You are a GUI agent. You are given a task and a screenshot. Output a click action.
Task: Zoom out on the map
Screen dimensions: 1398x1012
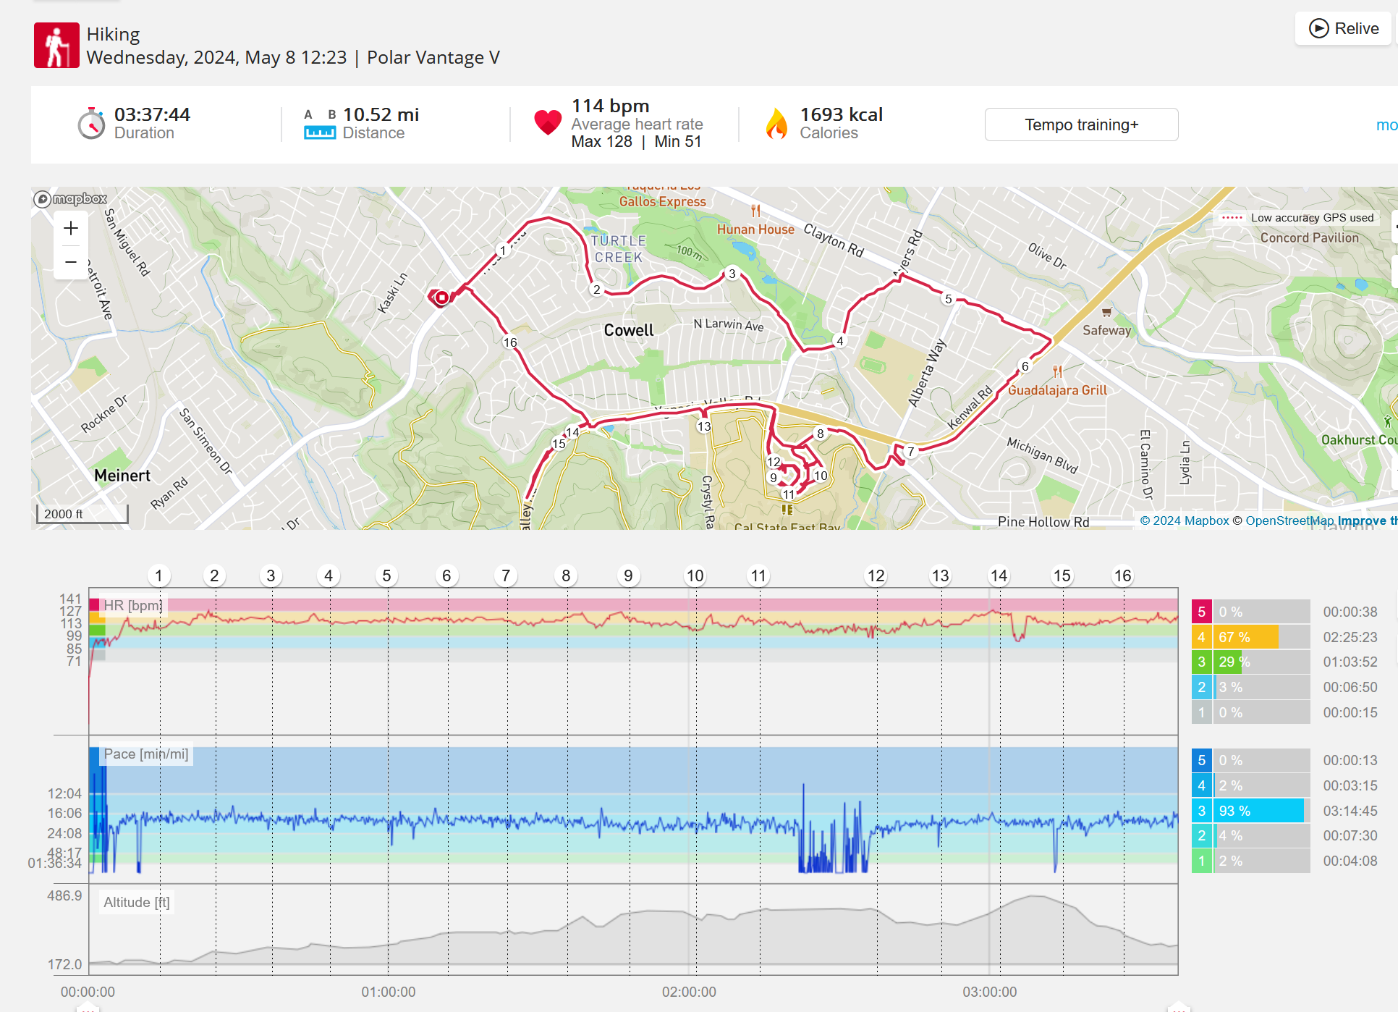click(71, 262)
